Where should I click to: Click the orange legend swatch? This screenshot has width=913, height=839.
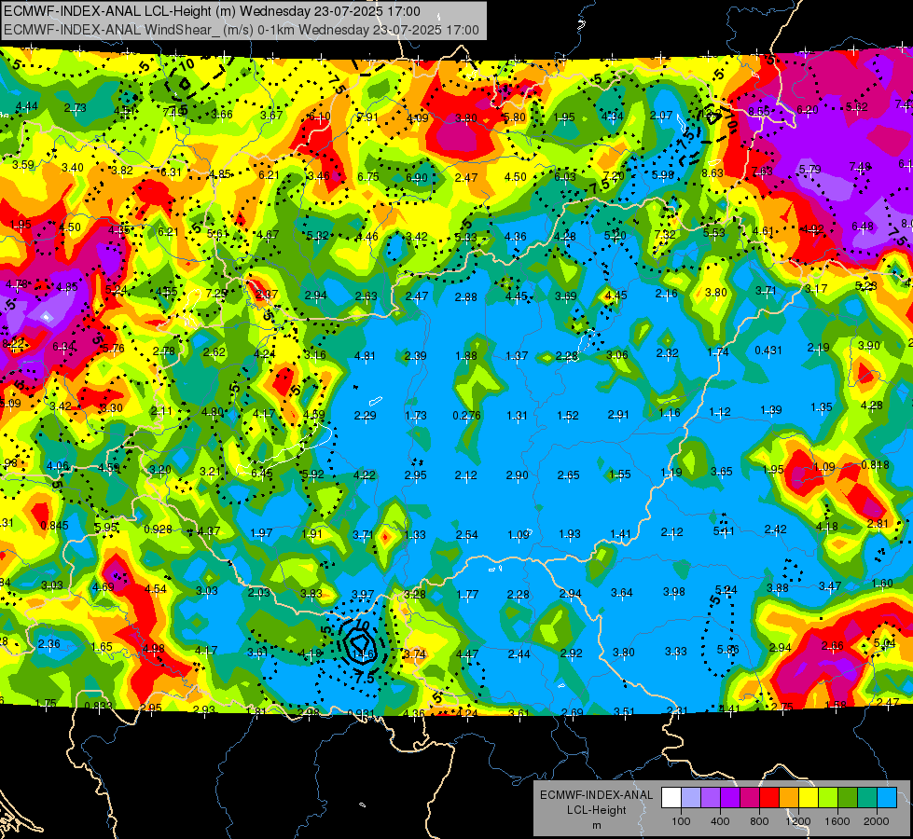(x=788, y=798)
